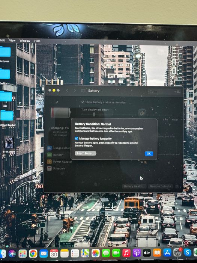Viewport: 197px width, 263px height.
Task: Launch Skype from the dock
Action: [x=187, y=252]
